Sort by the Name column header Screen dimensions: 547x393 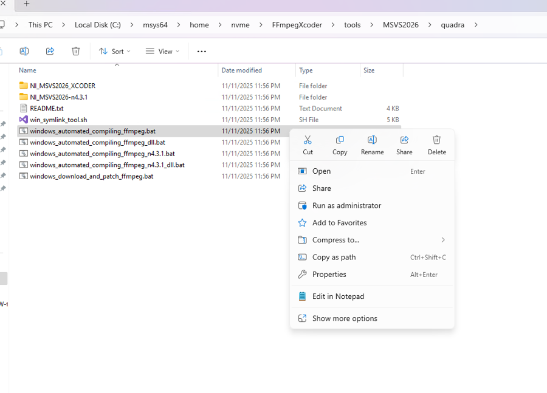click(27, 70)
